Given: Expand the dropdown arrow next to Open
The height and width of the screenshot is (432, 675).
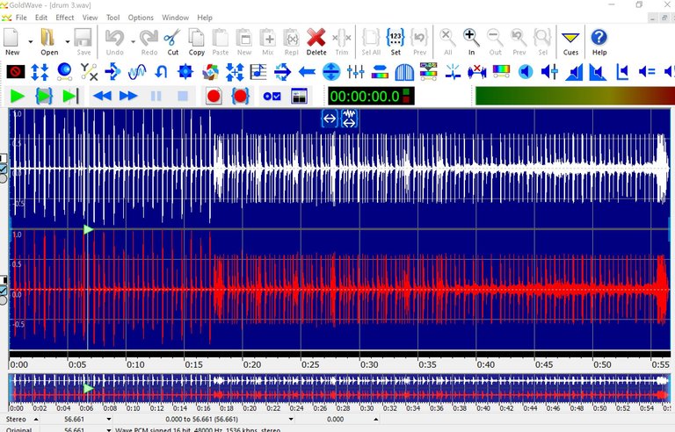Looking at the screenshot, I should 68,42.
